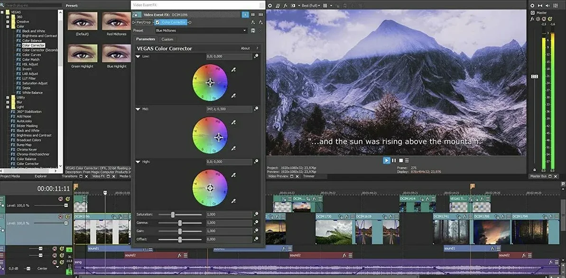Viewport: 566px width, 278px height.
Task: Pause the video preview
Action: (x=394, y=160)
